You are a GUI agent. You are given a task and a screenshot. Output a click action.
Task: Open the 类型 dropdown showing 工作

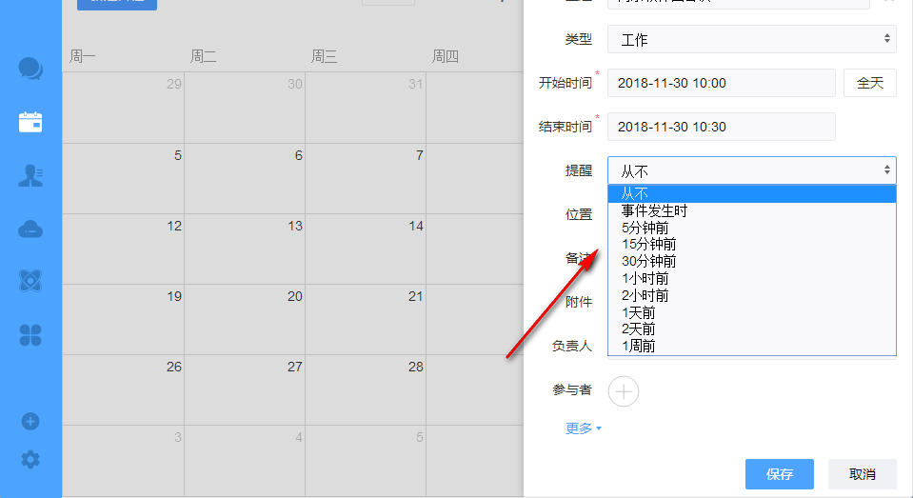click(x=751, y=39)
